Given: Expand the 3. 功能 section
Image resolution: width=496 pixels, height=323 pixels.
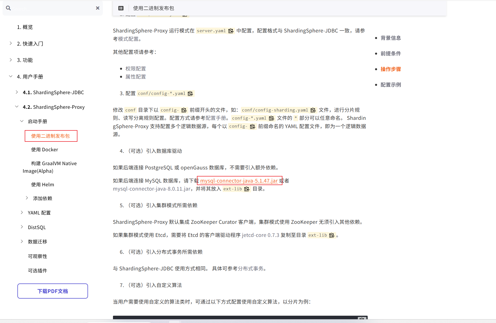Looking at the screenshot, I should (11, 60).
